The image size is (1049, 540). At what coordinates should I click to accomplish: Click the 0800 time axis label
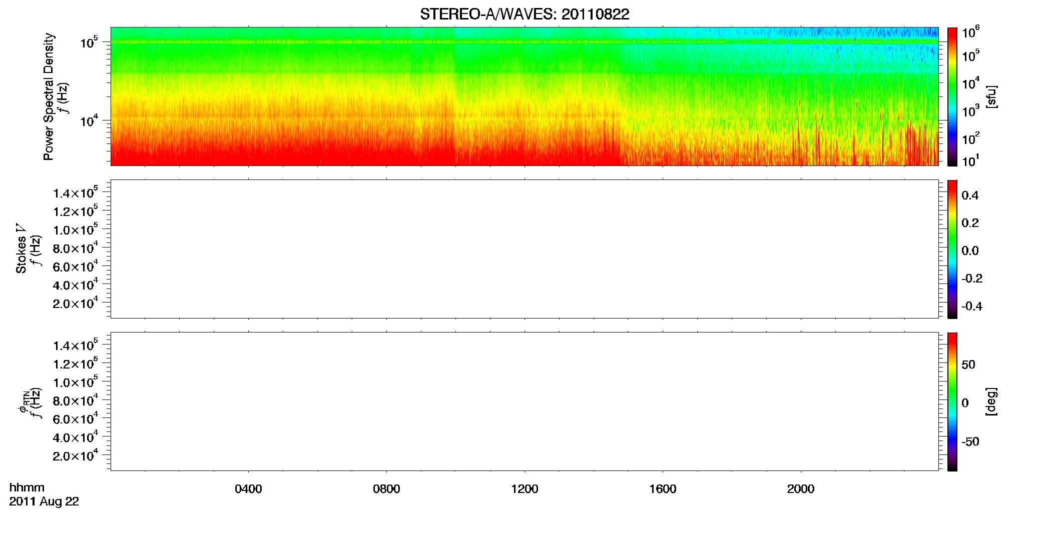click(386, 489)
